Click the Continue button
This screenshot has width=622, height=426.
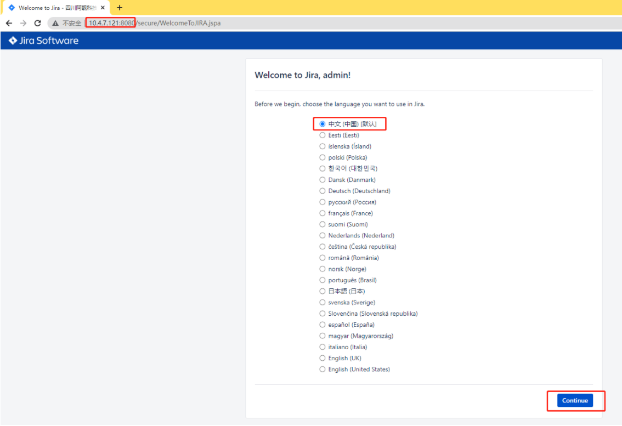click(575, 401)
